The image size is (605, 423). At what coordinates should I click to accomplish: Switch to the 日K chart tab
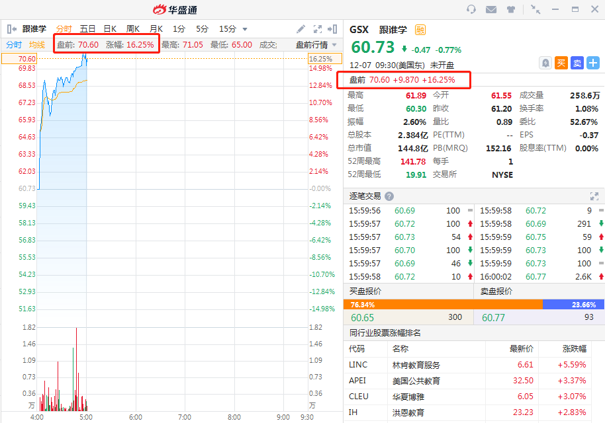110,29
